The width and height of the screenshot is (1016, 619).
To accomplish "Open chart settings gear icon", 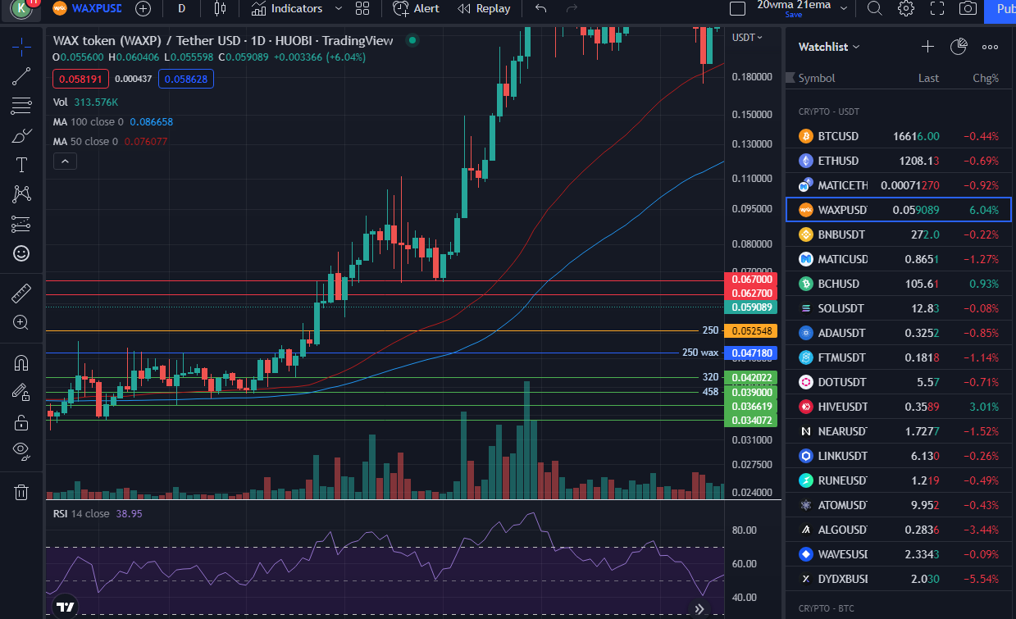I will (x=906, y=8).
